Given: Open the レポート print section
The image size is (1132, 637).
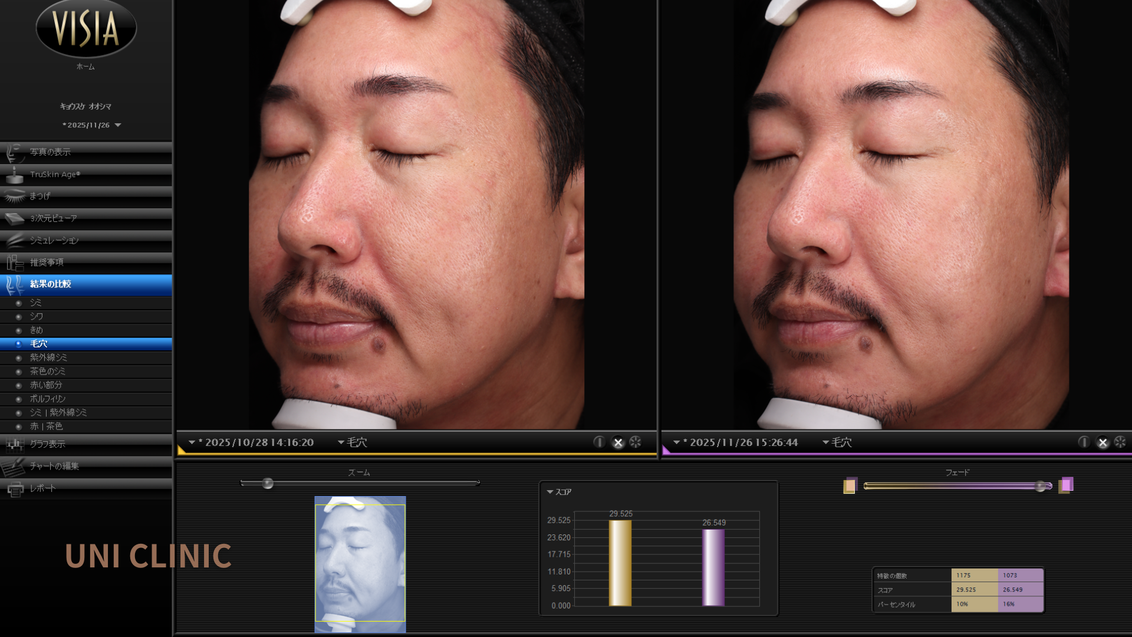Looking at the screenshot, I should click(x=42, y=488).
